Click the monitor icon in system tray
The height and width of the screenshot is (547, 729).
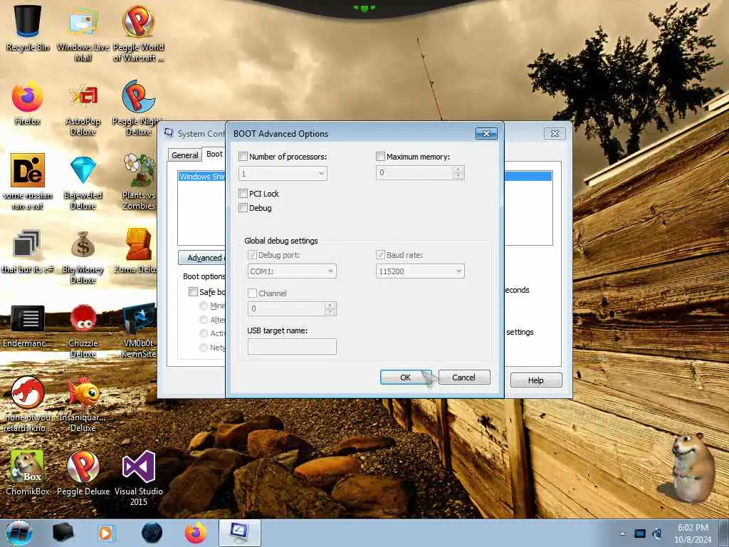click(x=640, y=533)
